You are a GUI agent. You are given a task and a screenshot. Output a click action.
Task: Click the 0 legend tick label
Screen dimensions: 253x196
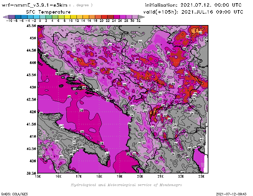pos(40,21)
